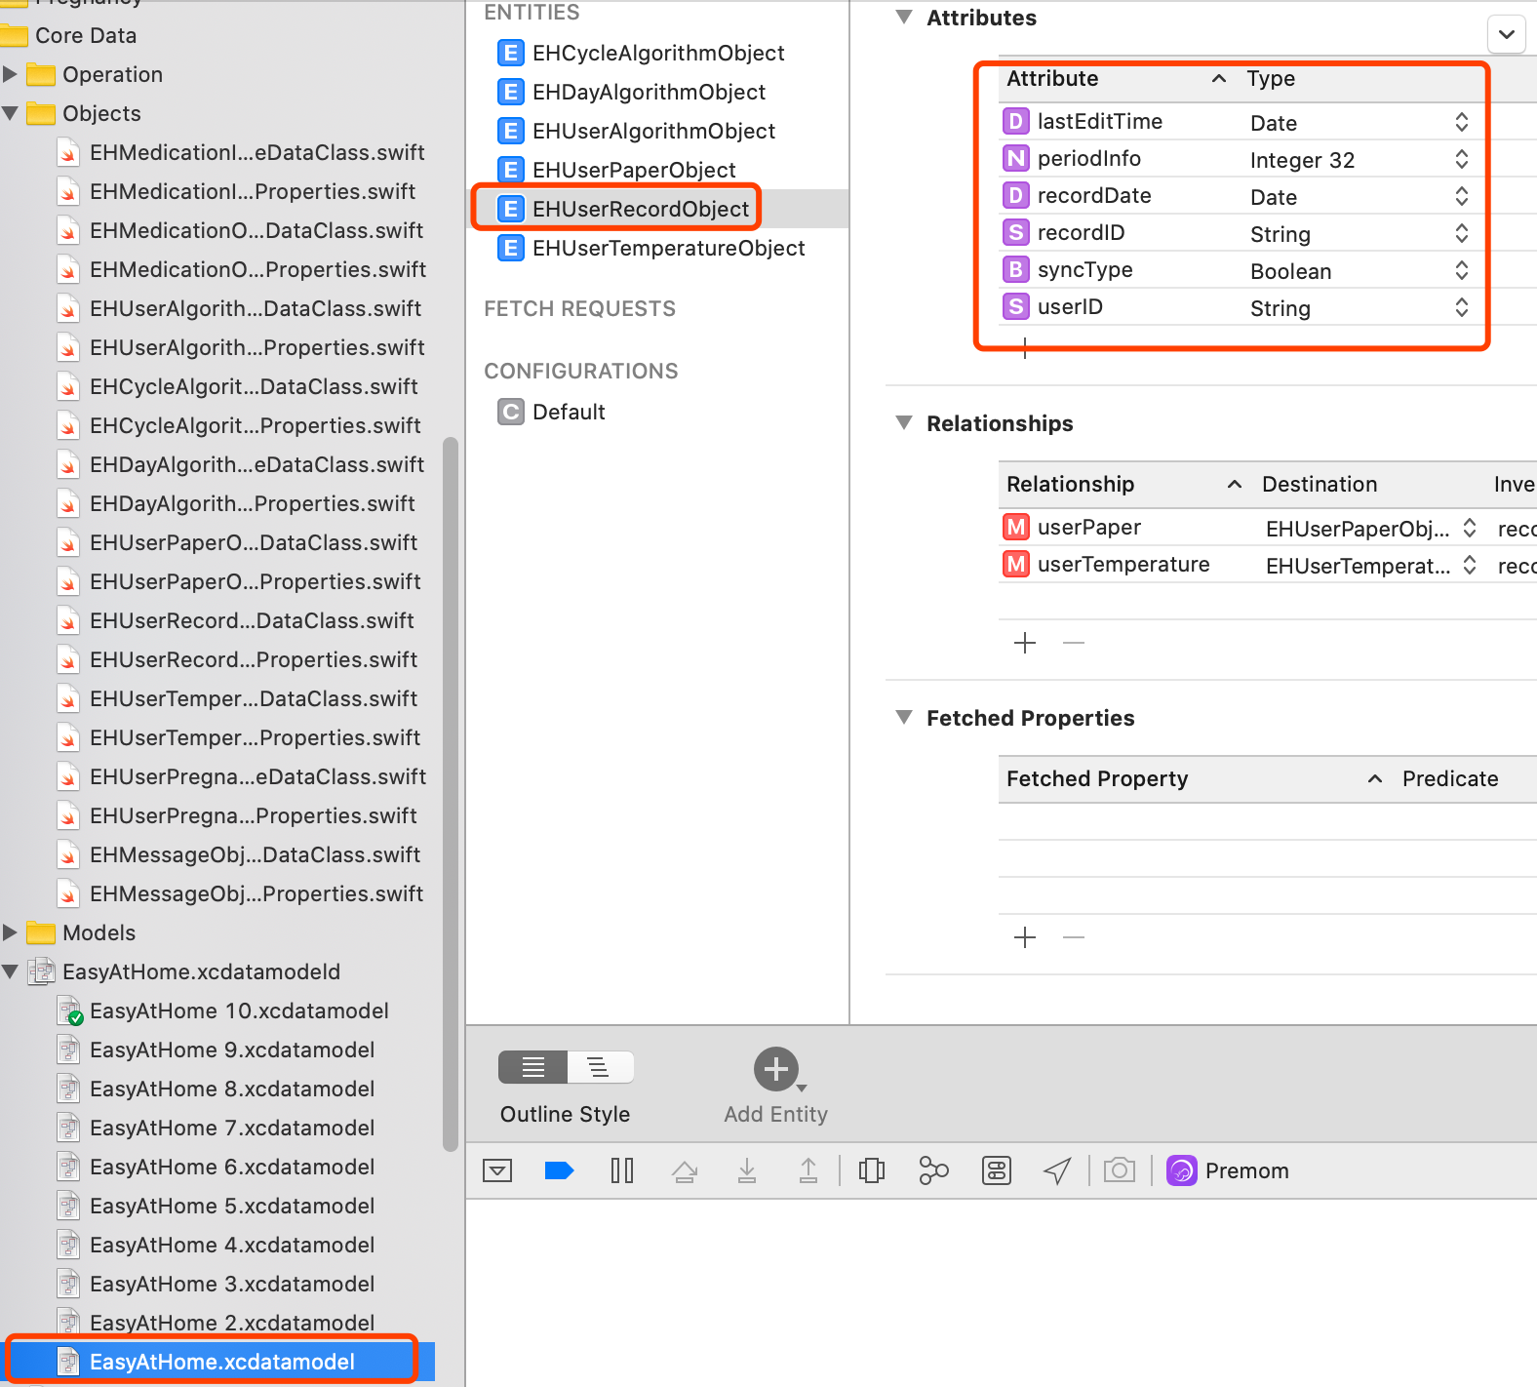Open EHUserRecord...Properties.swift file
Viewport: 1537px width, 1387px height.
[237, 659]
